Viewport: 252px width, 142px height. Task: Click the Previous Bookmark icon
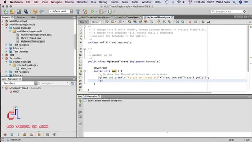coord(159,22)
